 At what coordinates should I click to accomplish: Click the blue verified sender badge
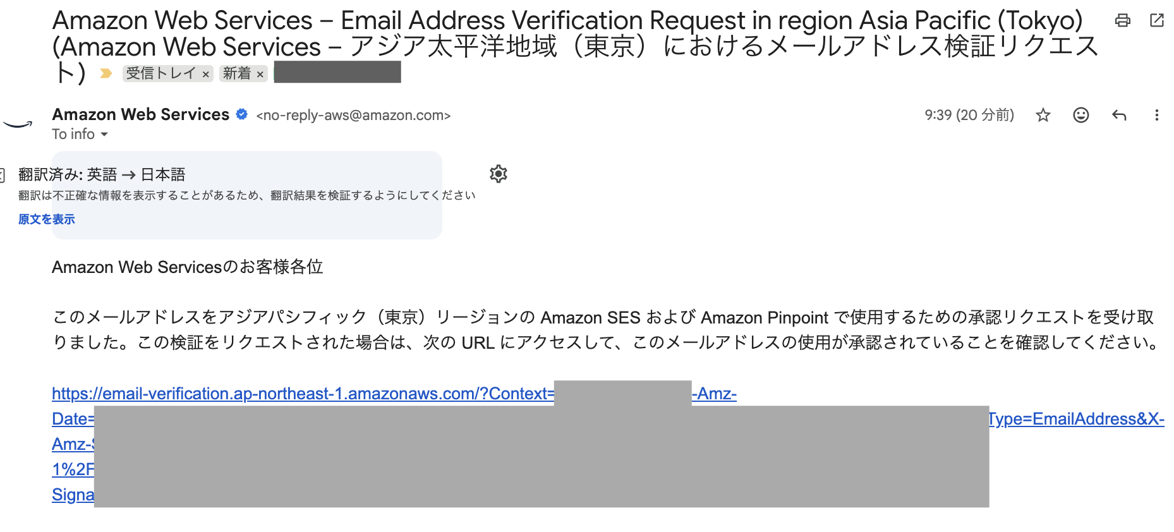pos(241,114)
